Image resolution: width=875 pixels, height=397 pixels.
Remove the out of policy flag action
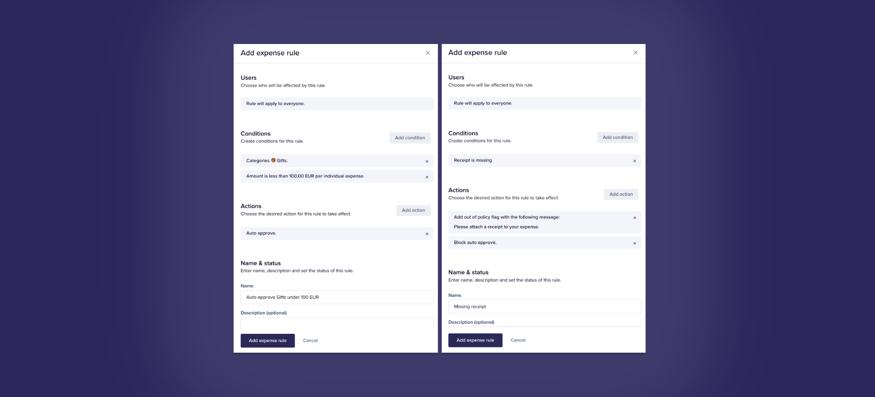pos(634,218)
